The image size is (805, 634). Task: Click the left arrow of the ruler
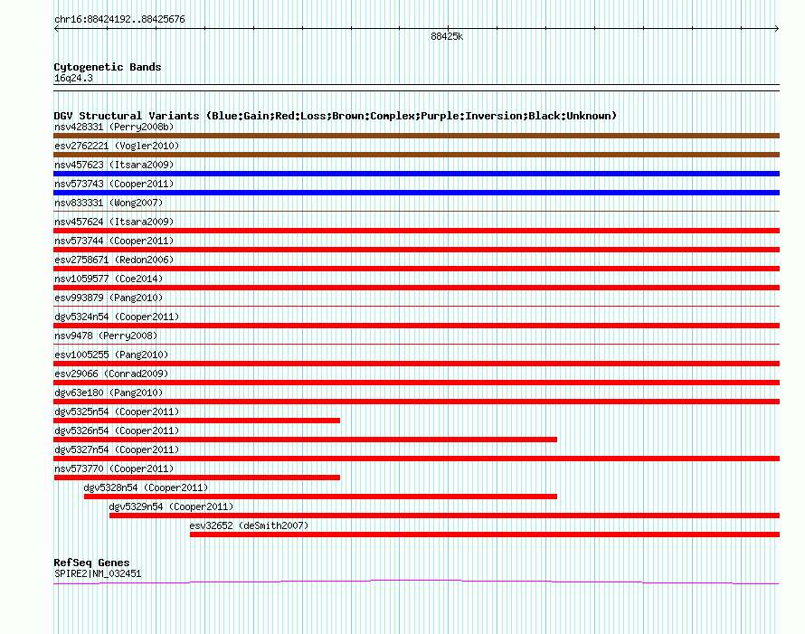tap(56, 29)
